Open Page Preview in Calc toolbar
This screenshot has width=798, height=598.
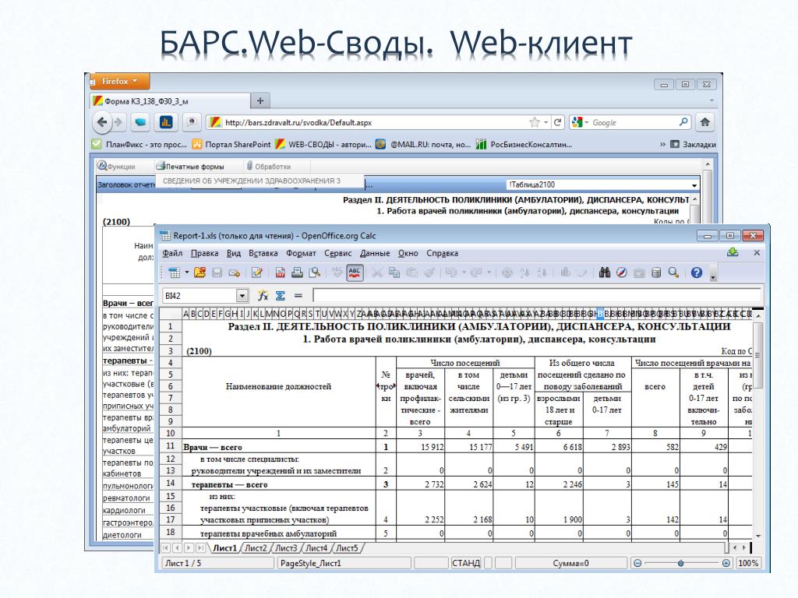(x=315, y=273)
